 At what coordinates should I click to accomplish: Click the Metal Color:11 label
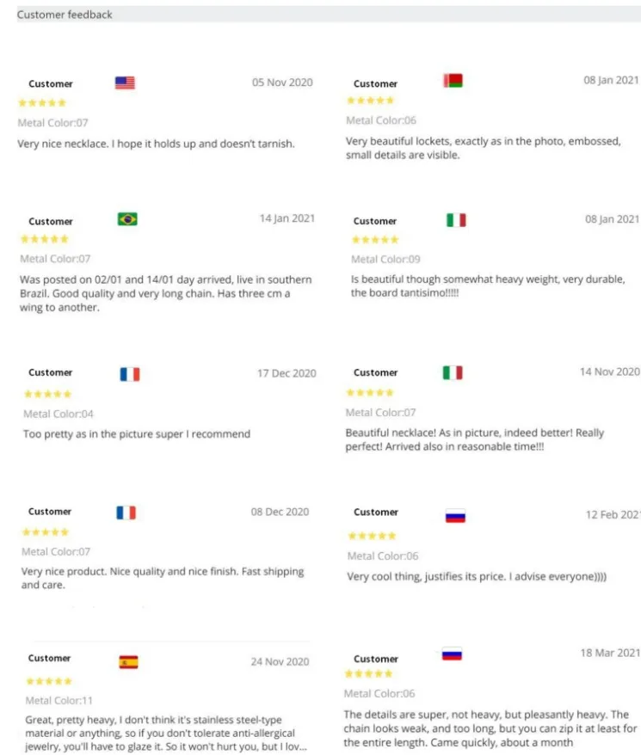tap(59, 701)
